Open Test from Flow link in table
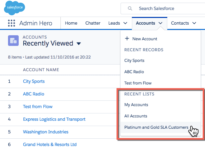This screenshot has height=151, width=205. pos(38,106)
